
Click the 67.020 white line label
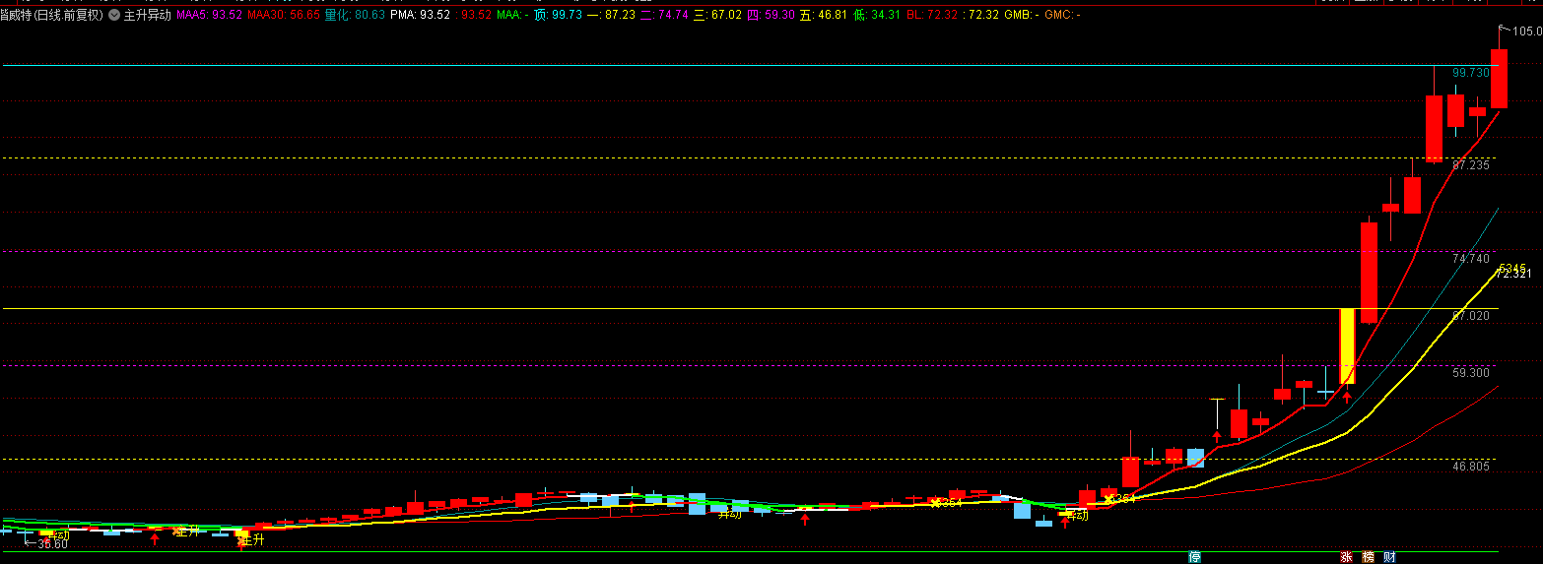point(1470,316)
